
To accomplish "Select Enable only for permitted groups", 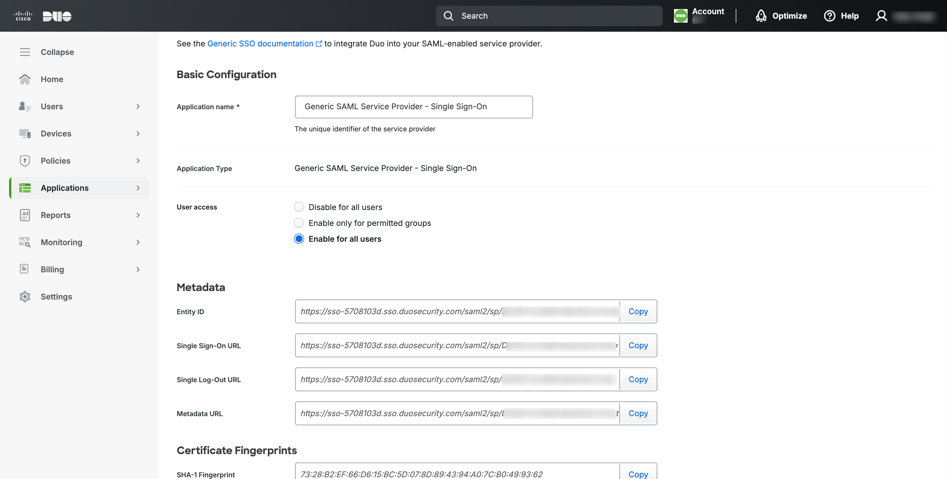I will coord(299,223).
